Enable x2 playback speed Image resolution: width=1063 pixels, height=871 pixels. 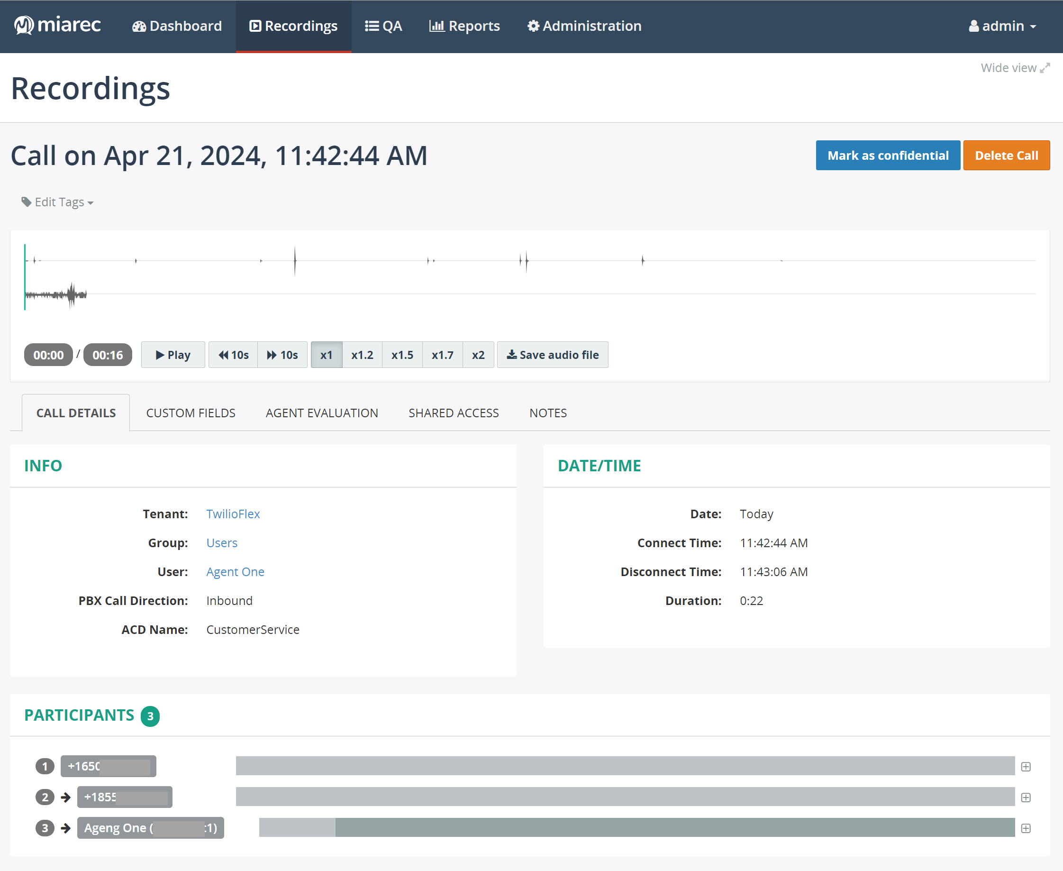coord(478,355)
